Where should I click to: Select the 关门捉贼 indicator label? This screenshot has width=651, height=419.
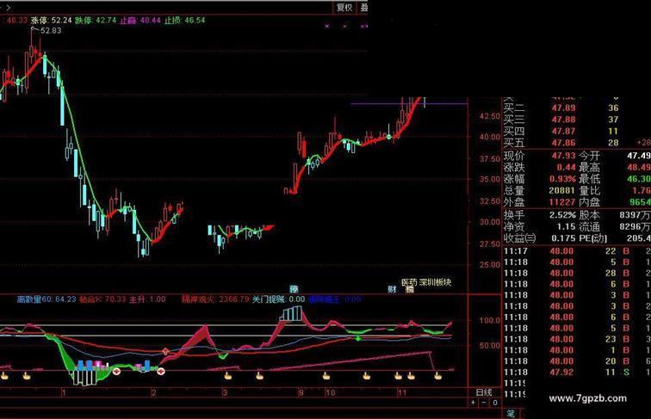279,299
